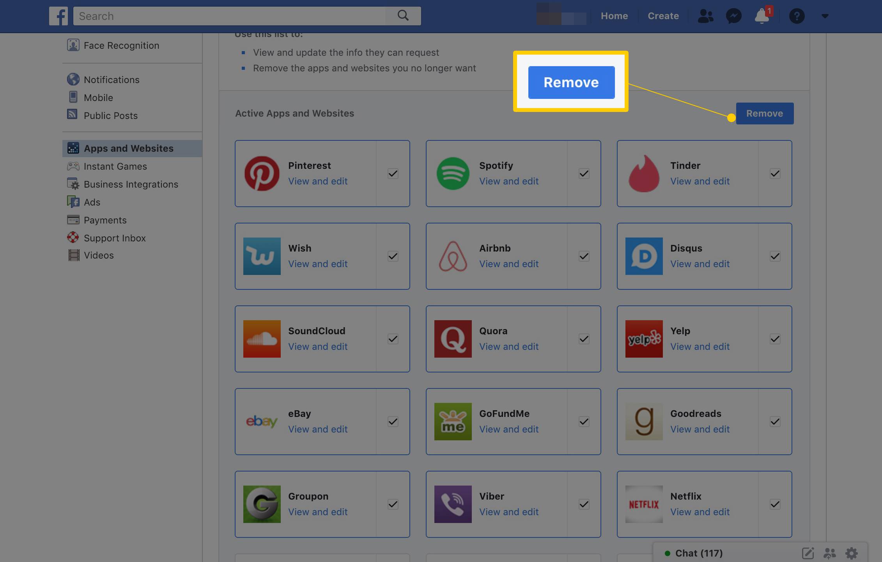Toggle the eBay checkbox
Screen dimensions: 882x562
coord(393,422)
